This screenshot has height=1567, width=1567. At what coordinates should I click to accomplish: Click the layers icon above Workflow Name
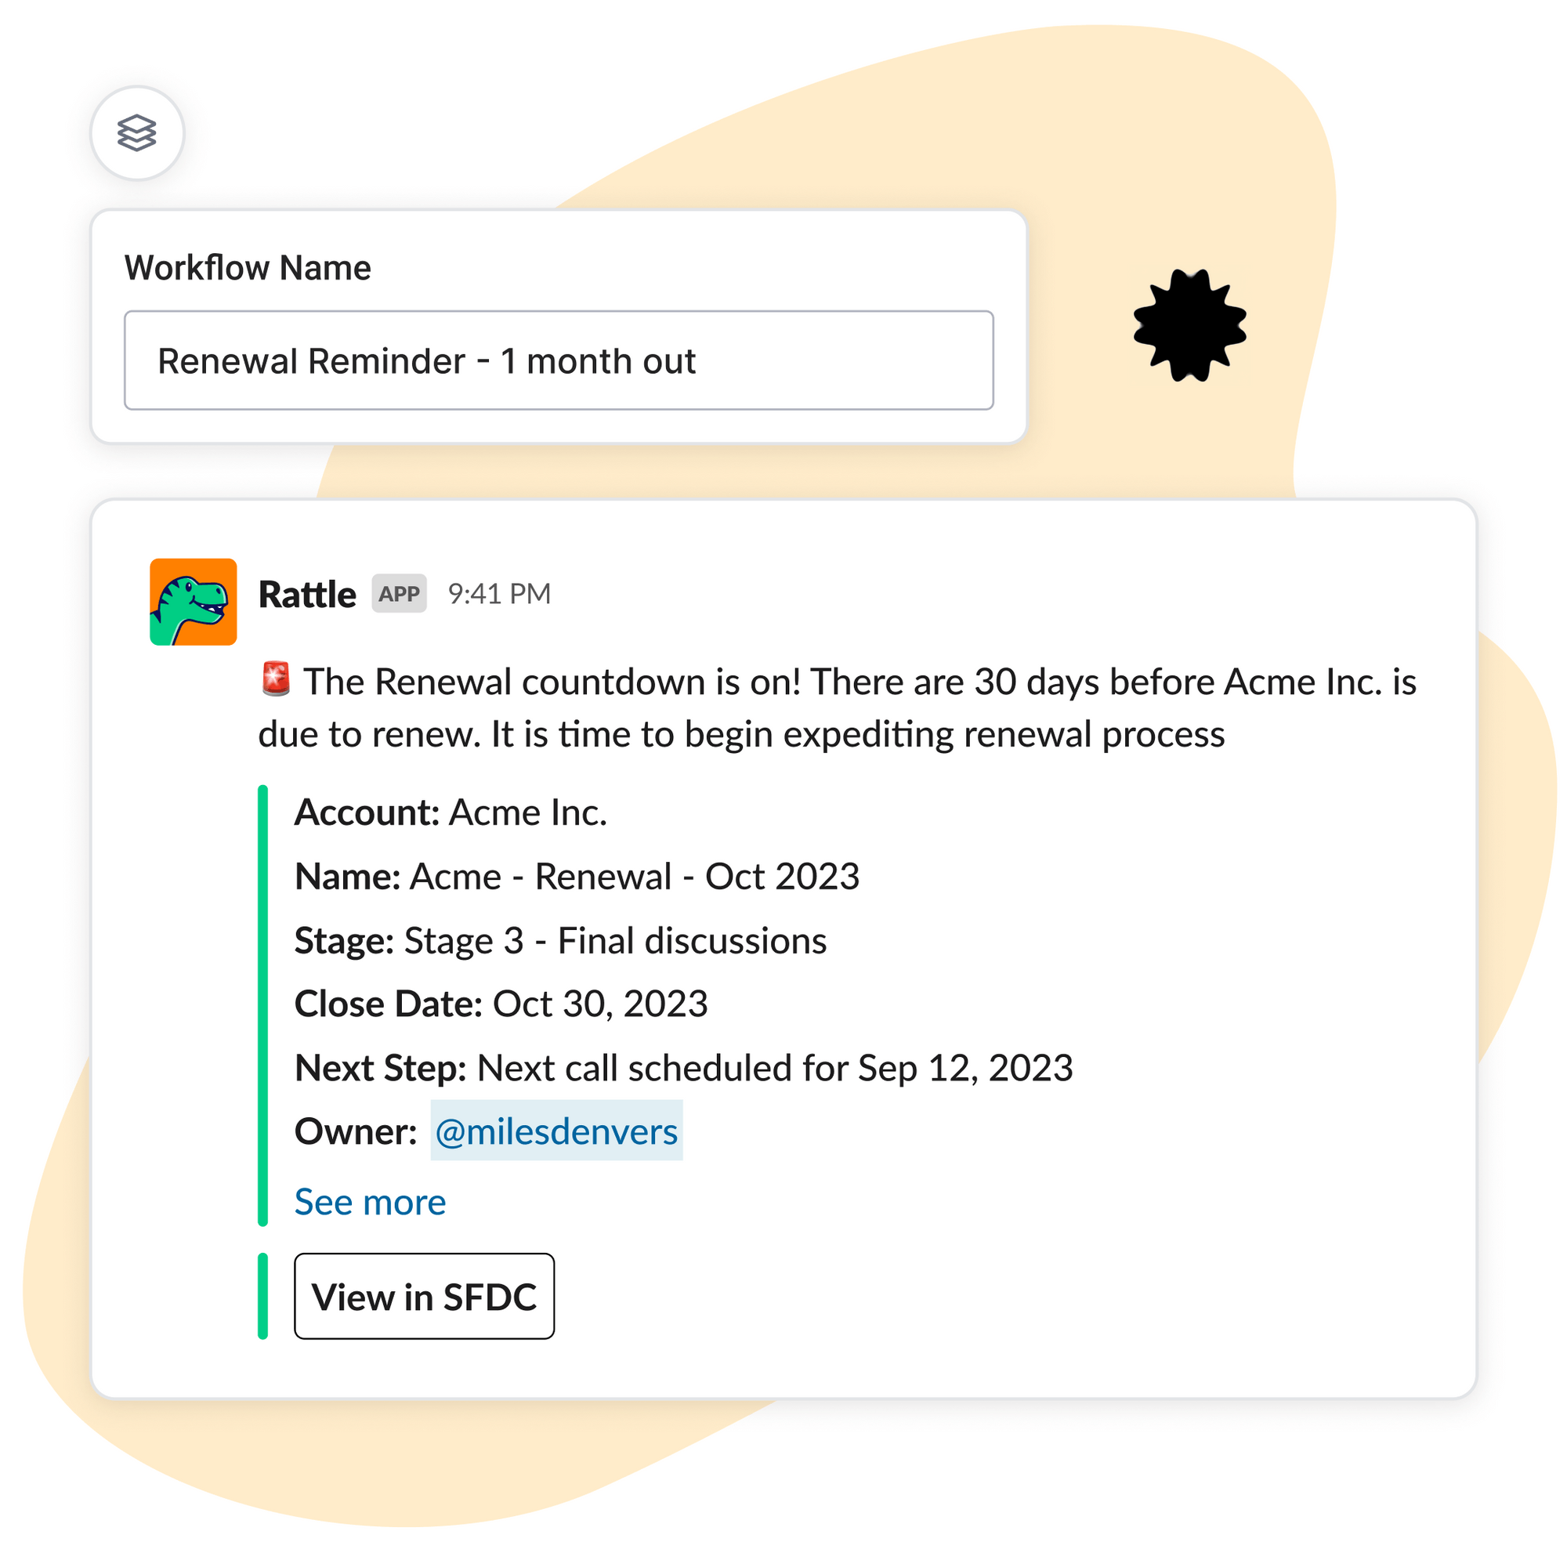click(137, 133)
